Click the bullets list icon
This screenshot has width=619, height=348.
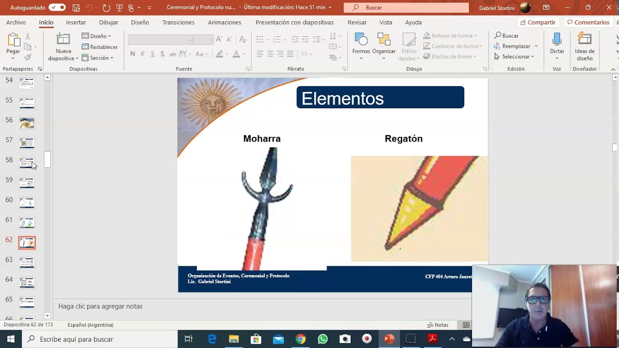tap(260, 40)
